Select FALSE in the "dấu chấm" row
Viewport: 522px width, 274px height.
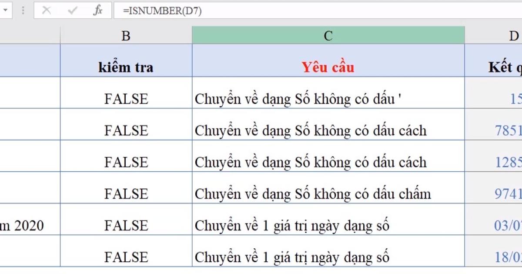126,188
